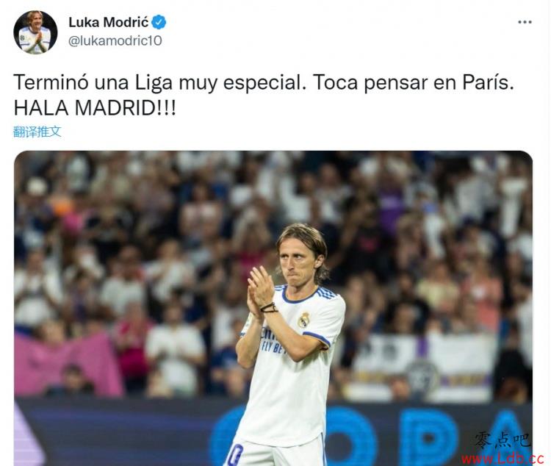
Task: Click the HALA MADRID!!! text line
Action: (95, 108)
